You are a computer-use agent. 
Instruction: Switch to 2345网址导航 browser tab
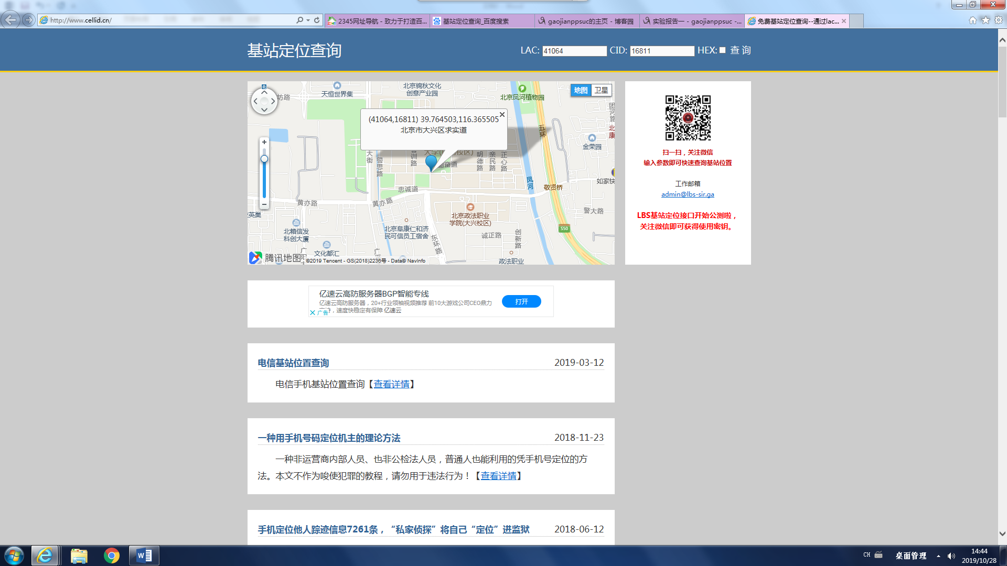(x=378, y=21)
